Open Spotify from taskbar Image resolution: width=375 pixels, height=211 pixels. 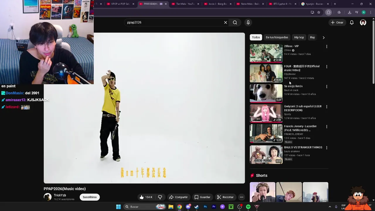pyautogui.click(x=248, y=207)
